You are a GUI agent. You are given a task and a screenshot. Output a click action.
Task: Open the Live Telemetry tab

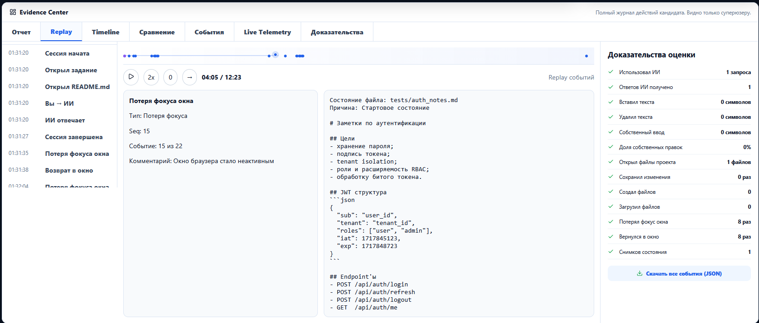tap(267, 32)
